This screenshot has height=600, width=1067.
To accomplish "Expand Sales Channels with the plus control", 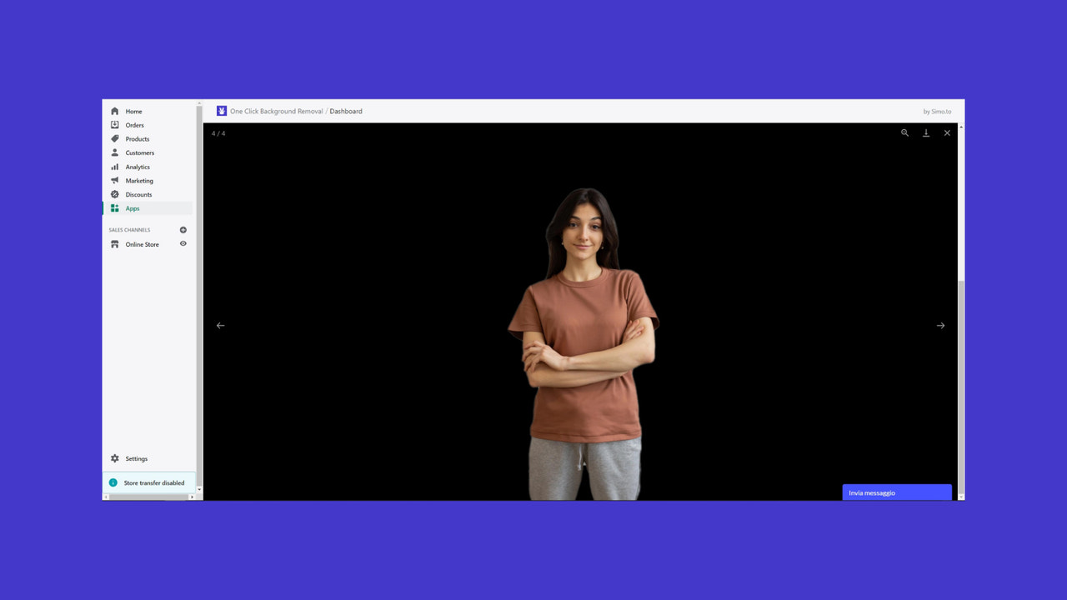I will [183, 229].
